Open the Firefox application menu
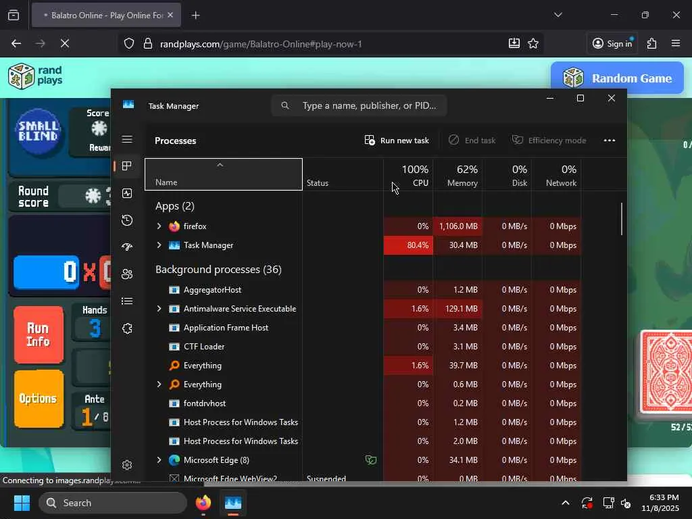The height and width of the screenshot is (519, 692). click(676, 43)
